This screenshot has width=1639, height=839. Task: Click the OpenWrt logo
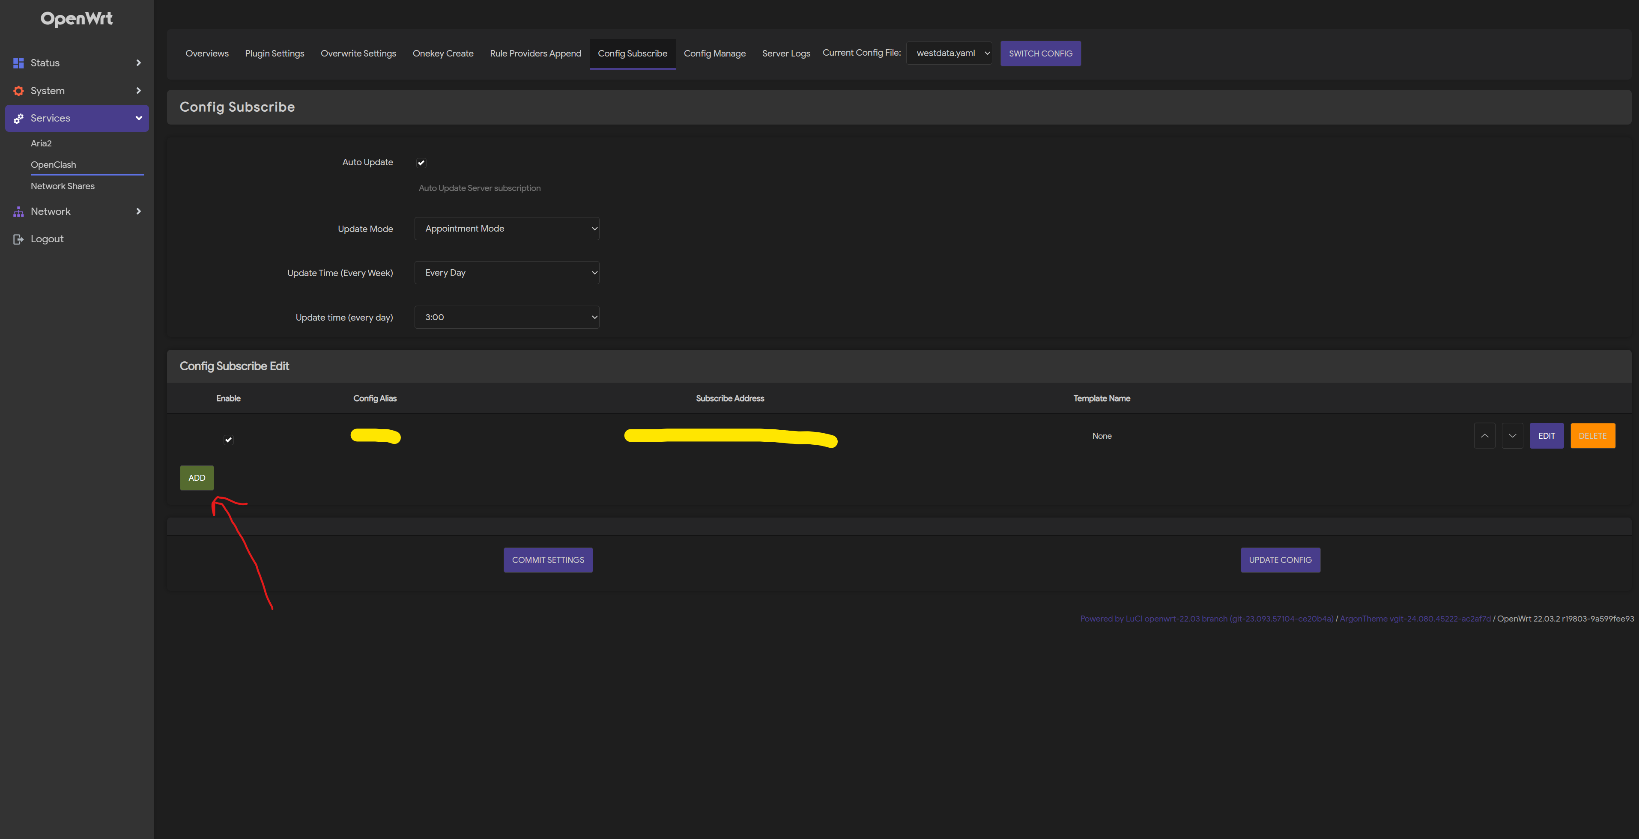(x=76, y=18)
